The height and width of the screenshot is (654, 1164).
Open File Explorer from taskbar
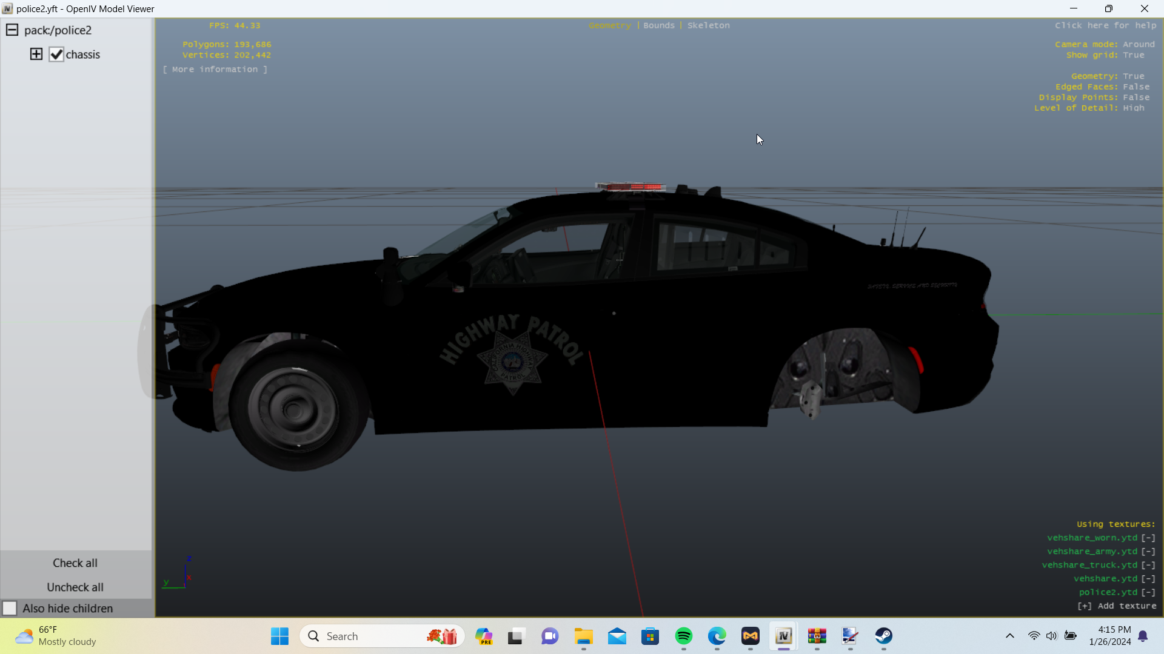(583, 636)
